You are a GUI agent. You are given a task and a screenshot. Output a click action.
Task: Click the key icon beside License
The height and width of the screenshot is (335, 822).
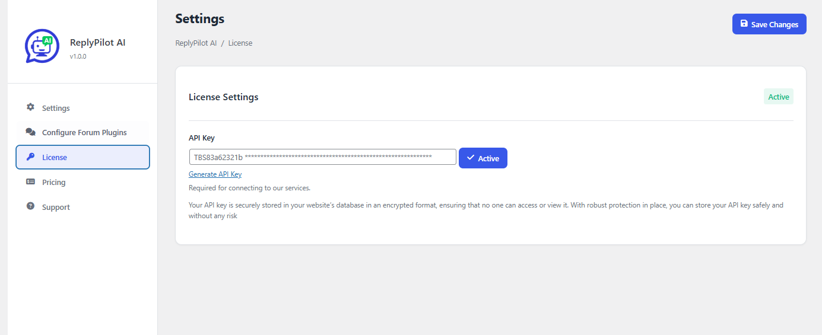(30, 157)
